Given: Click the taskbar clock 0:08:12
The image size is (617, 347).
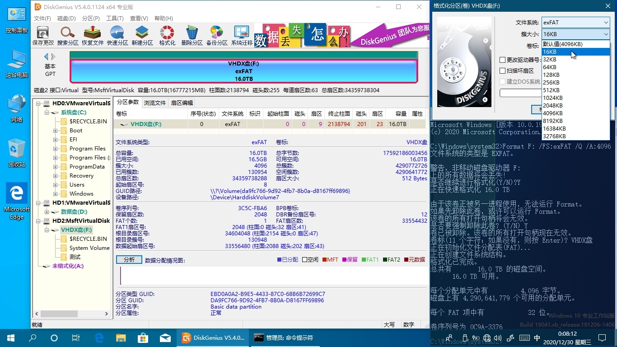Looking at the screenshot, I should coord(566,334).
